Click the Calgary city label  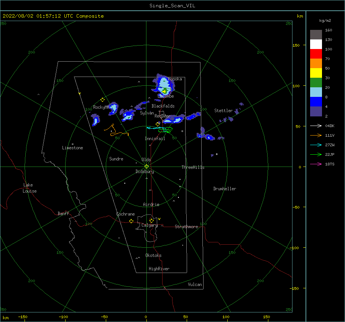coord(149,225)
